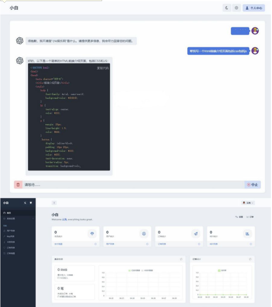Click the paper plane icon on 订单统计 card
Screen dimensions: 272x307
(196, 234)
